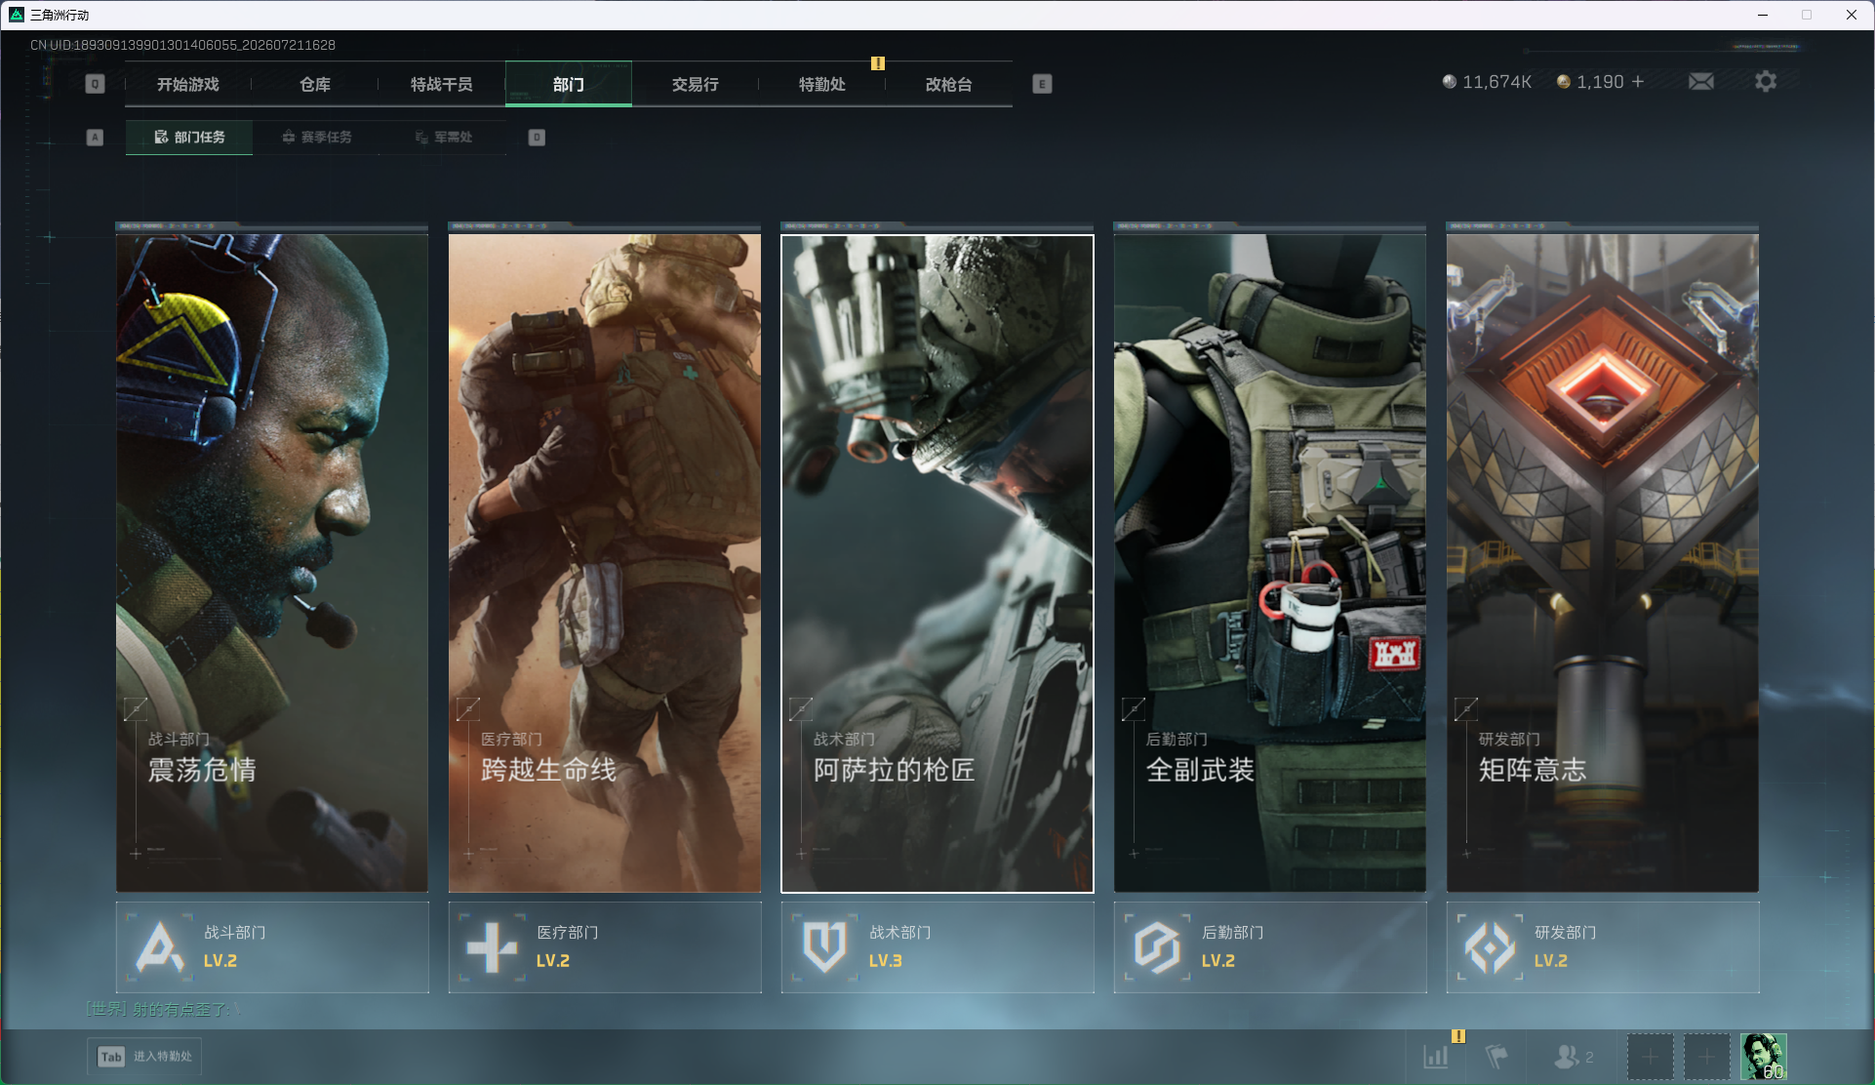
Task: Open the mail envelope icon
Action: coord(1700,82)
